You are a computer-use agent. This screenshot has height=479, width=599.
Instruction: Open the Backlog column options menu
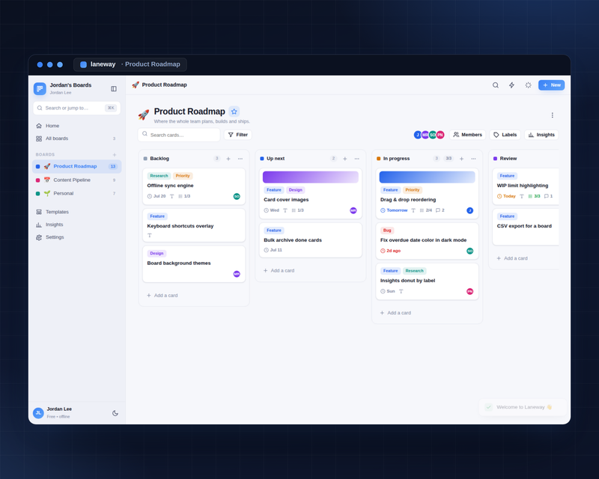coord(240,159)
